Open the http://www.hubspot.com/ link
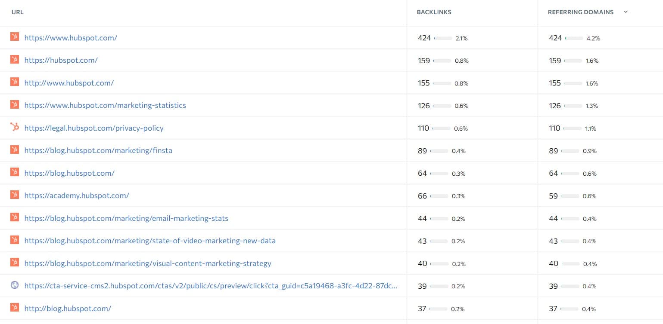Screen dimensions: 663x324 tap(69, 83)
